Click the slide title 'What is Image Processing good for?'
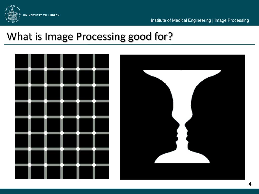This screenshot has height=194, width=259. tap(90, 36)
